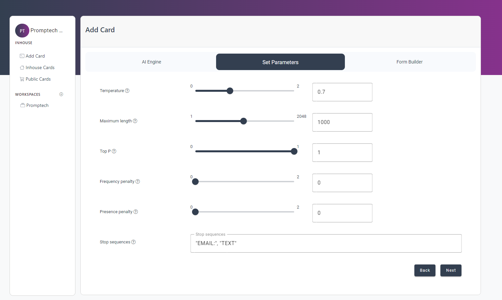Viewport: 502px width, 300px height.
Task: Click the Add Card page heading
Action: coord(100,30)
